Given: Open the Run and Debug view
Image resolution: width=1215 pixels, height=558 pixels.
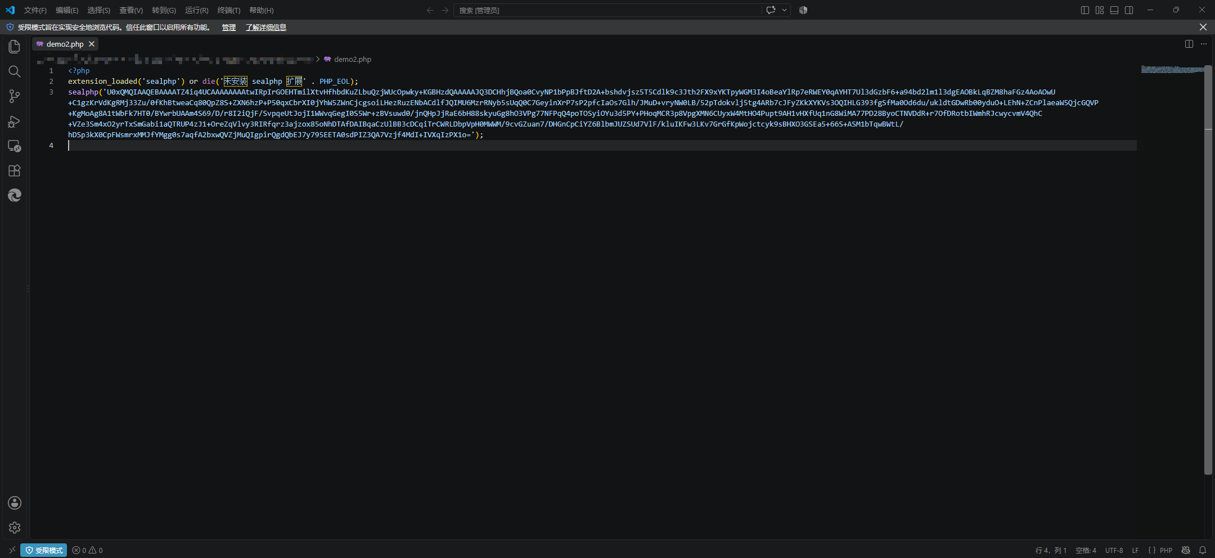Looking at the screenshot, I should point(15,121).
